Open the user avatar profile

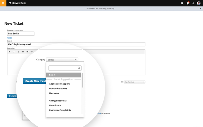click(x=198, y=3)
